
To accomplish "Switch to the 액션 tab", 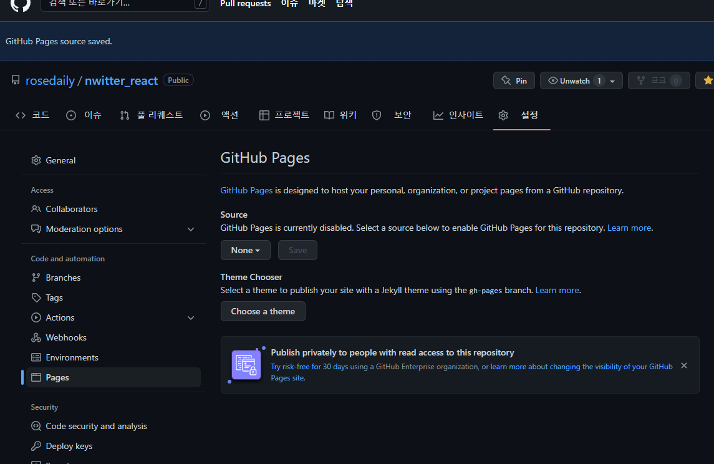I will 220,115.
